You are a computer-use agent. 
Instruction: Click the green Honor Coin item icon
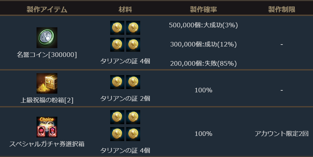tap(47, 38)
